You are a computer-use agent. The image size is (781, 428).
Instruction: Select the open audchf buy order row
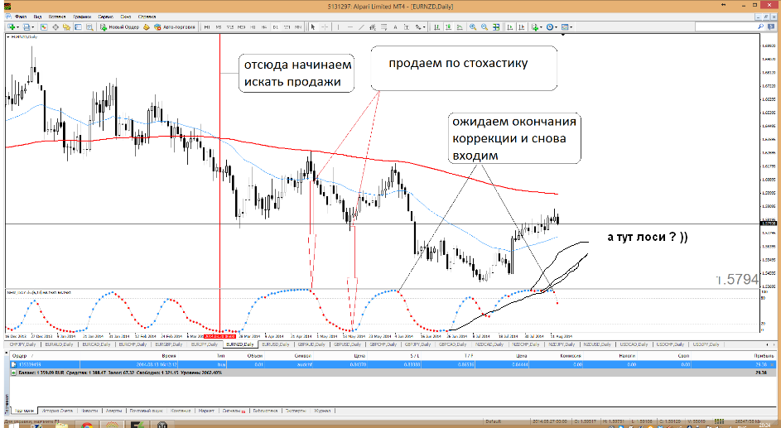pos(393,365)
